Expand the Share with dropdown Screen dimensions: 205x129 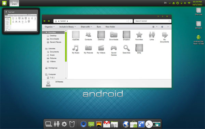[86, 27]
